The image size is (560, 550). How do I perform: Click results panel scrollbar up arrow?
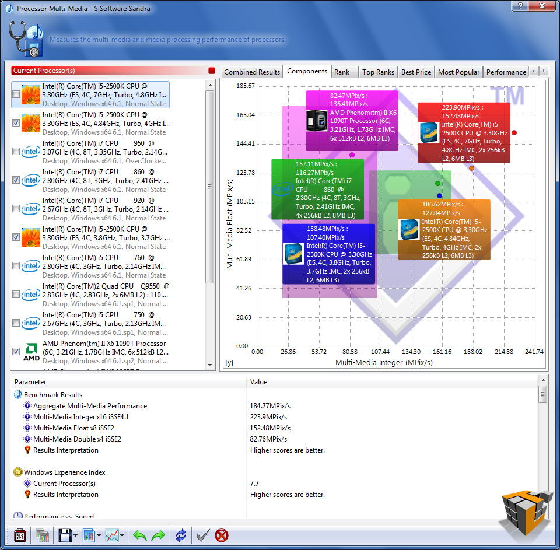pos(543,380)
